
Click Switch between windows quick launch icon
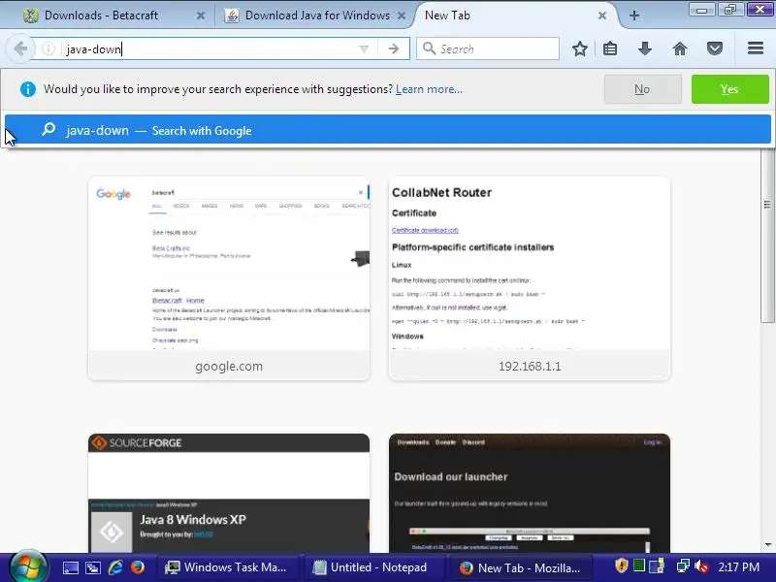(92, 567)
